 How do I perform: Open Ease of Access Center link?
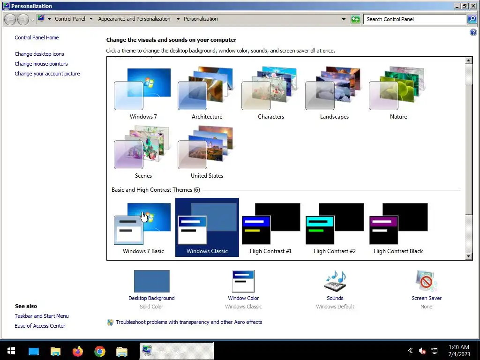tap(40, 326)
